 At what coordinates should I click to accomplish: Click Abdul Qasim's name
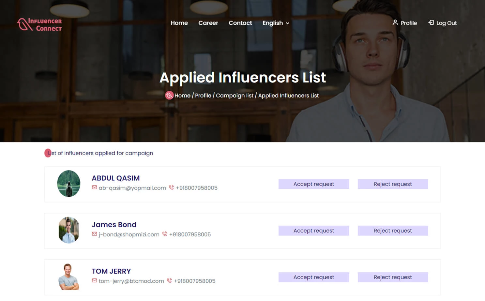pos(115,178)
